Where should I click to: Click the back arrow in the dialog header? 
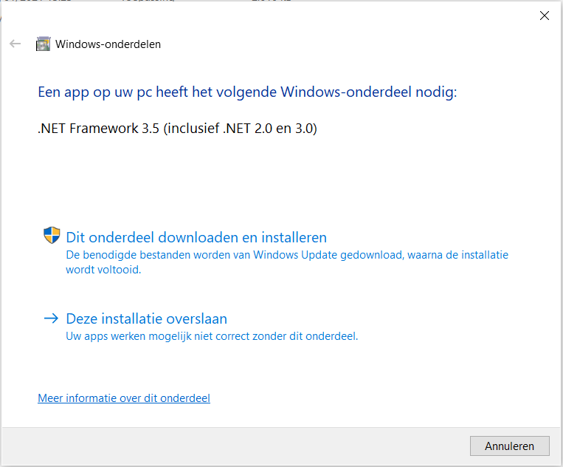point(15,44)
